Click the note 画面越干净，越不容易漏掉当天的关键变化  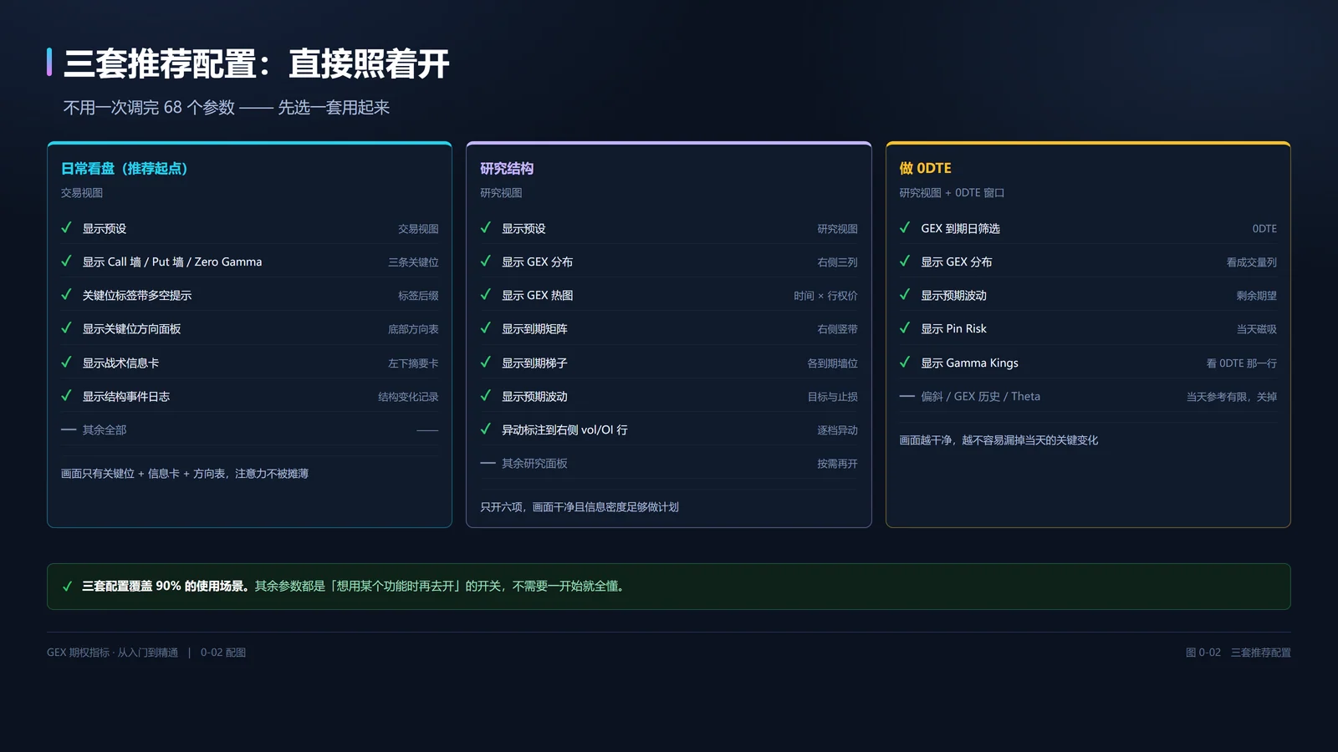(x=998, y=440)
